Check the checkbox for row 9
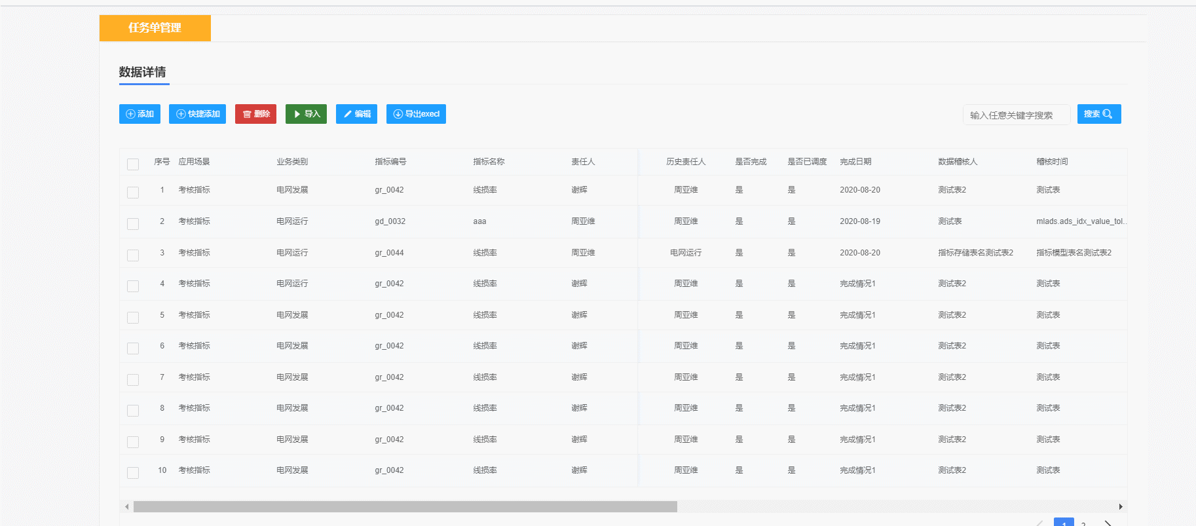The width and height of the screenshot is (1196, 526). pos(133,442)
